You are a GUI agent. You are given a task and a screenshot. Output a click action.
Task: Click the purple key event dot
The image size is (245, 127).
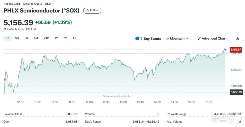click(4, 79)
